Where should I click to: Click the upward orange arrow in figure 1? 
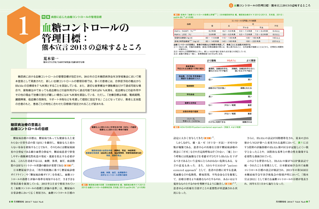pyautogui.click(x=114, y=150)
